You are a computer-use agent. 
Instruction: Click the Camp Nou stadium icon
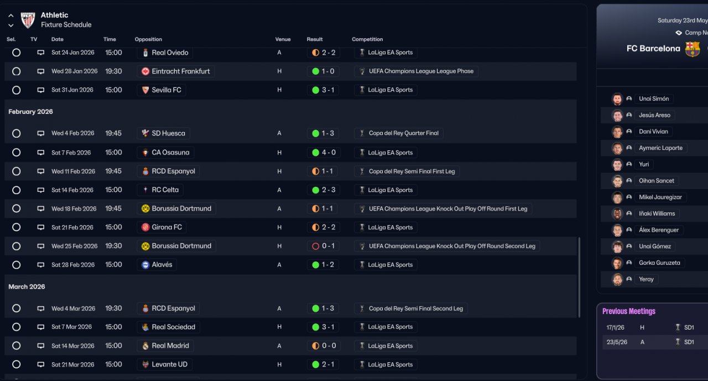pyautogui.click(x=679, y=33)
